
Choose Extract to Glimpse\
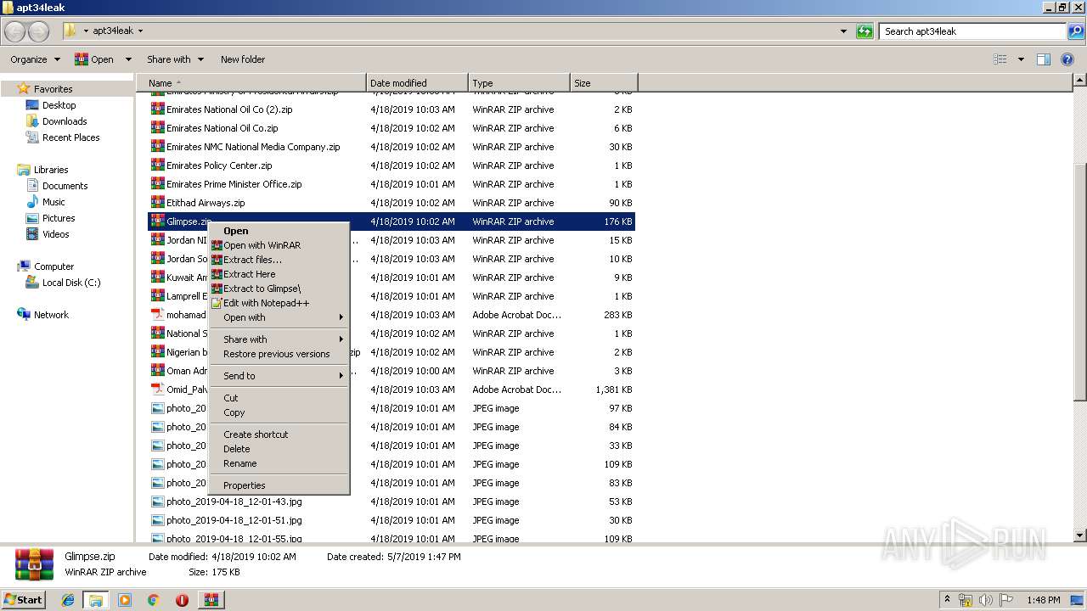[x=279, y=289]
